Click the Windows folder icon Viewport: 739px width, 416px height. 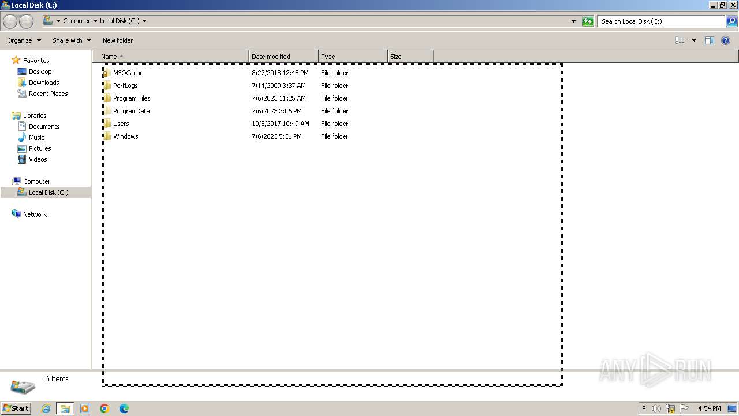(x=107, y=136)
